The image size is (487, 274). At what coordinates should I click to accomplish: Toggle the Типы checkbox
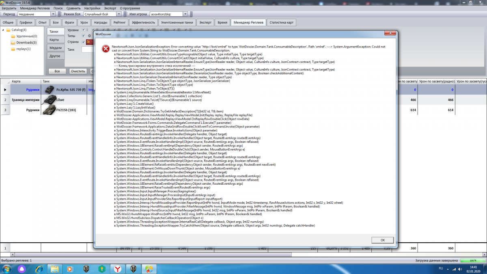83,36
